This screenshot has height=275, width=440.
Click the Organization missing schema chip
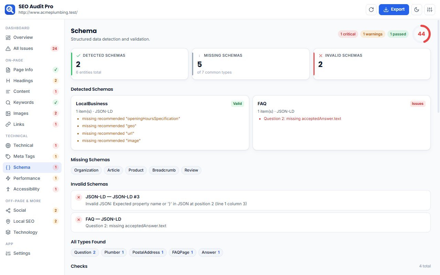coord(86,170)
